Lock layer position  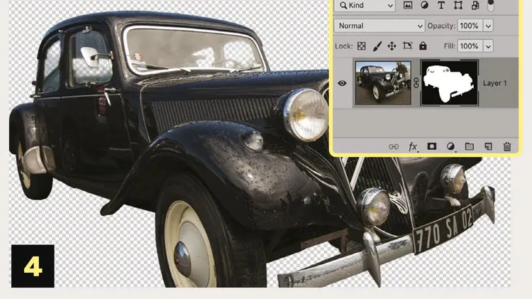(392, 46)
